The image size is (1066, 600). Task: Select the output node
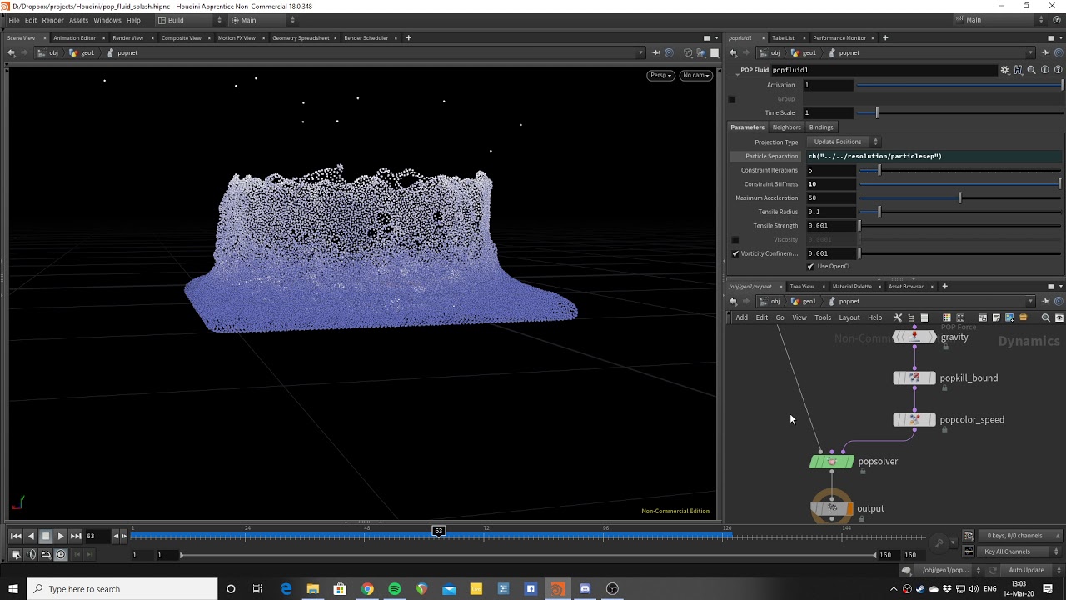pyautogui.click(x=831, y=508)
